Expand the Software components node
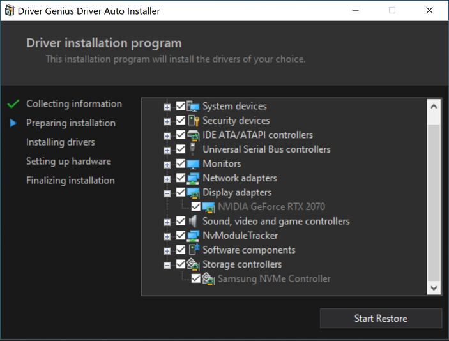The height and width of the screenshot is (341, 449). coord(167,251)
